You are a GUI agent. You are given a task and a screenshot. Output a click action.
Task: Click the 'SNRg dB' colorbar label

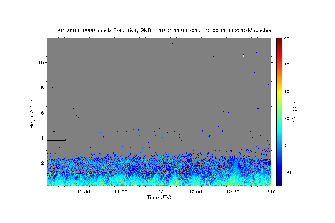294,112
